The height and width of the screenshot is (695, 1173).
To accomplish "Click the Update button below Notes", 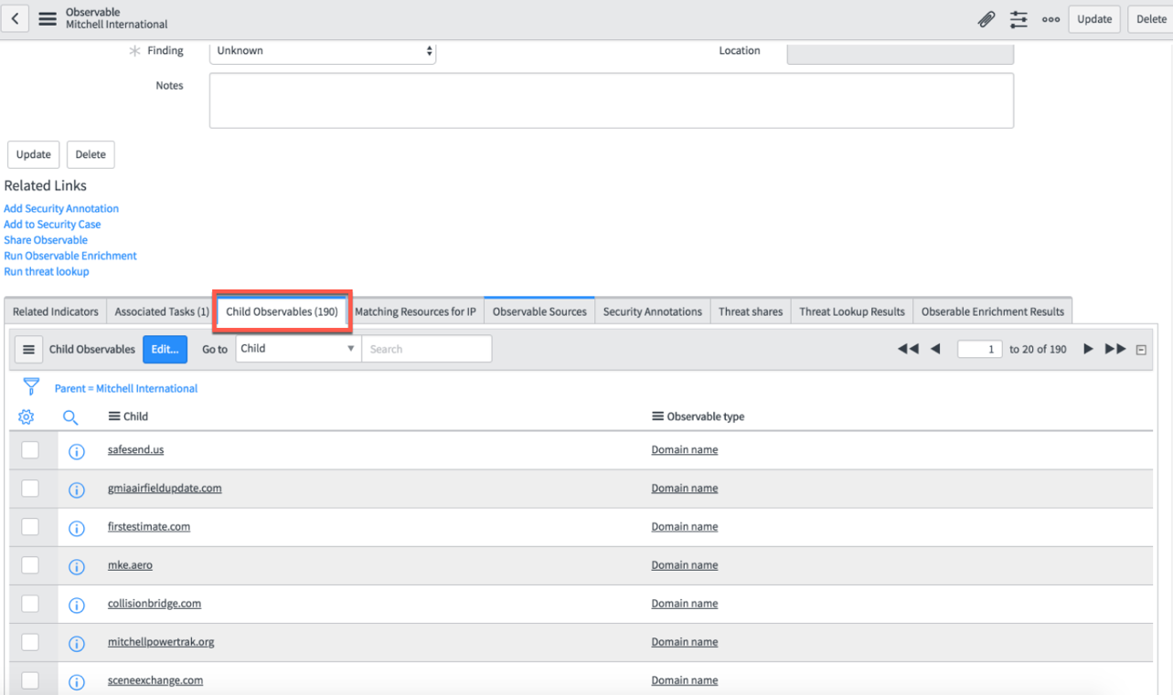I will point(34,154).
